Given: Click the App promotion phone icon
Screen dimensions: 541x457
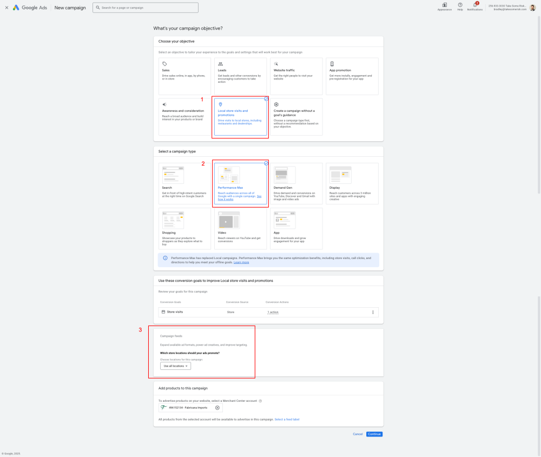Looking at the screenshot, I should click(332, 64).
